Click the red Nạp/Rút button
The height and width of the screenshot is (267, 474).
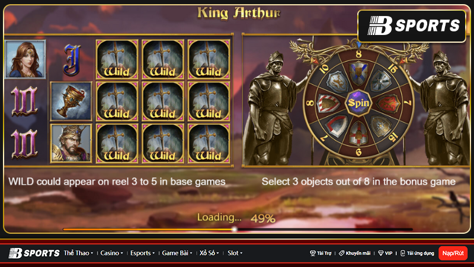pos(453,253)
